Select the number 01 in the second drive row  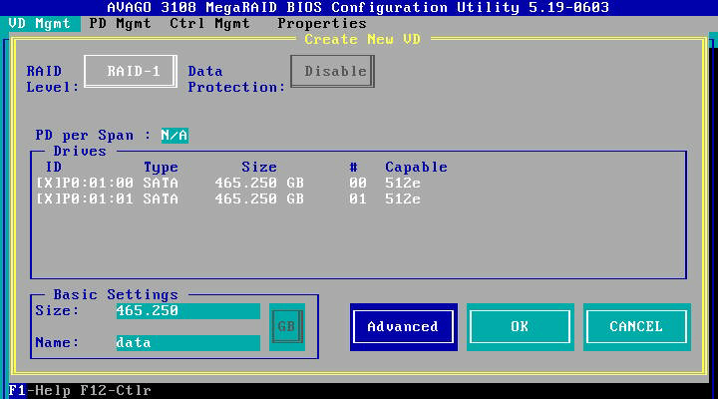coord(358,199)
